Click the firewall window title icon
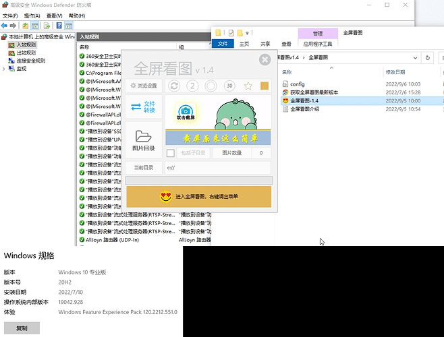 click(x=5, y=5)
